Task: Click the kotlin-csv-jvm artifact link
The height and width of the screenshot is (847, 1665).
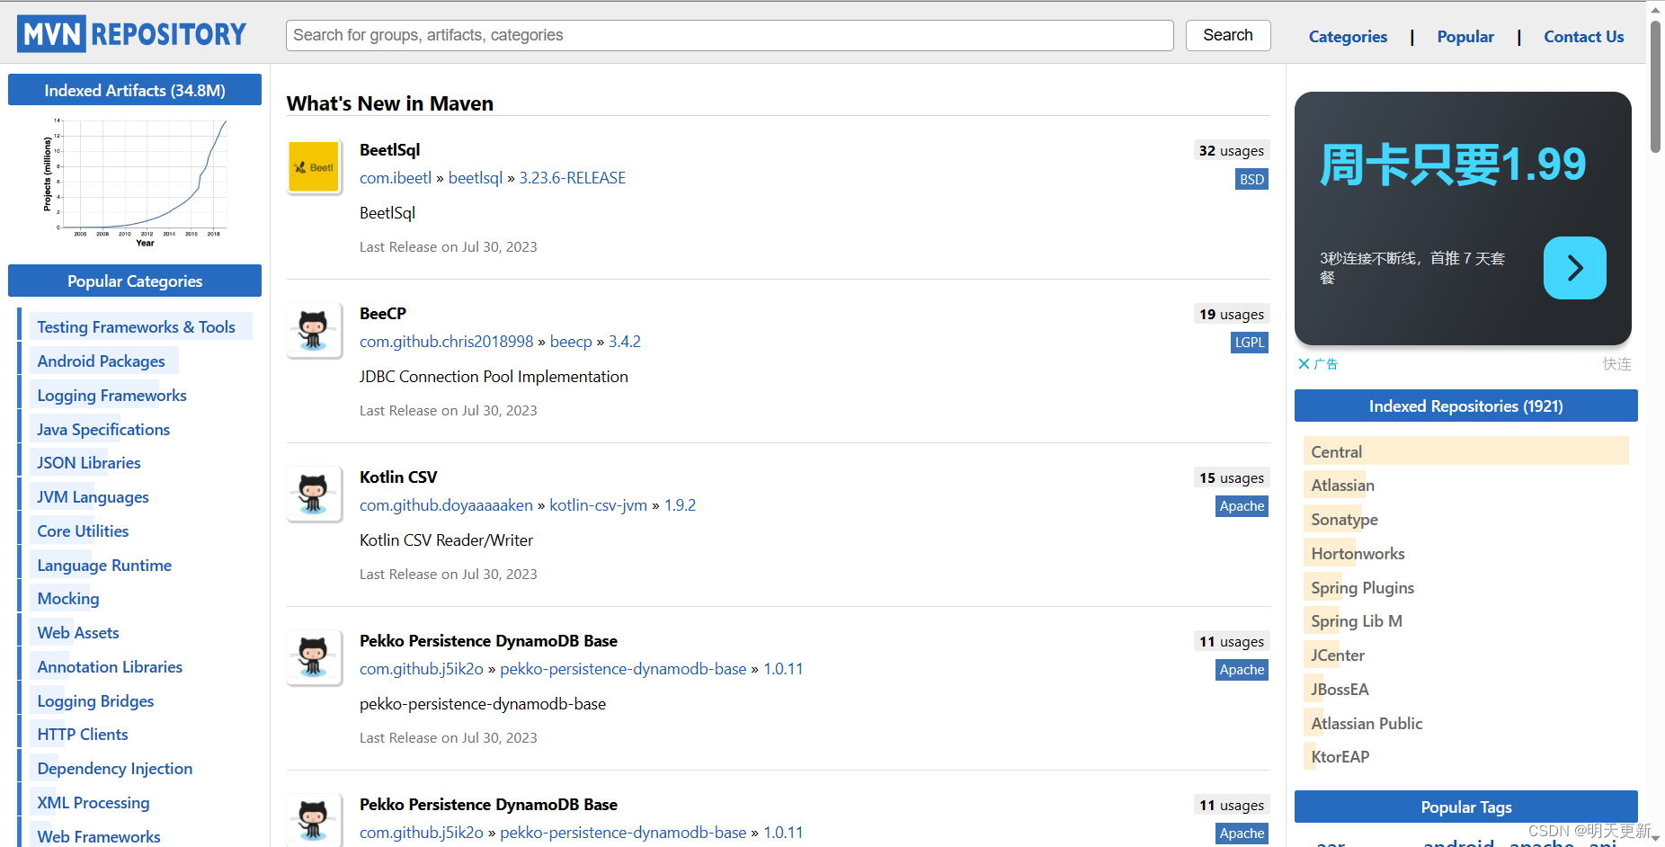Action: 598,505
